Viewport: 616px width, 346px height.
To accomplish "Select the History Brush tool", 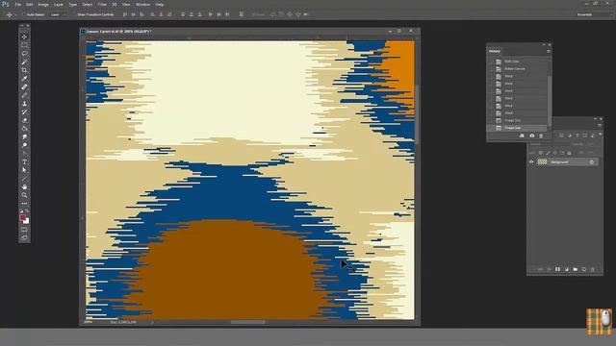I will 24,112.
